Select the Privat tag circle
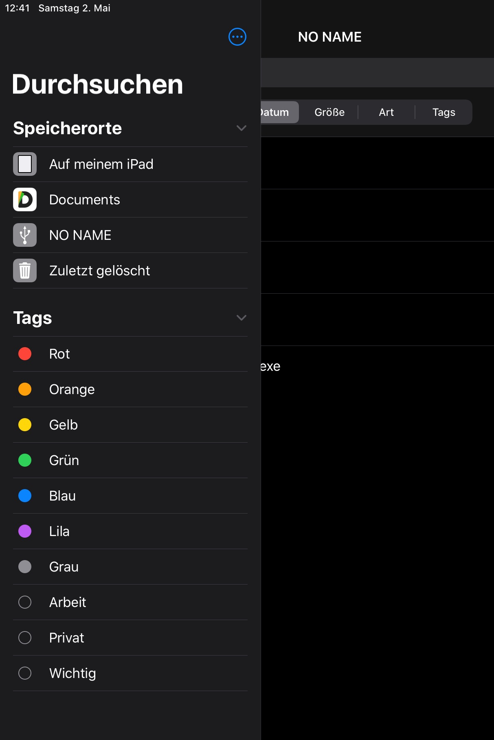This screenshot has height=740, width=494. pyautogui.click(x=25, y=638)
